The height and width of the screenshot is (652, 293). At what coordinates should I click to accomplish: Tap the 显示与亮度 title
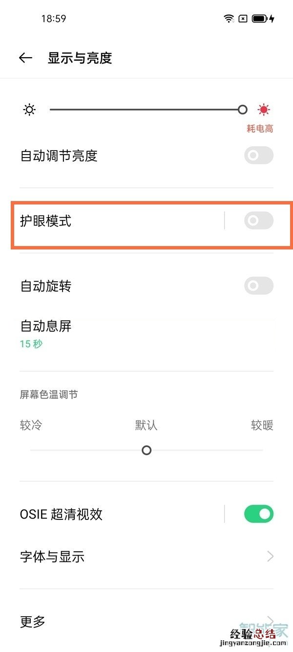(80, 58)
